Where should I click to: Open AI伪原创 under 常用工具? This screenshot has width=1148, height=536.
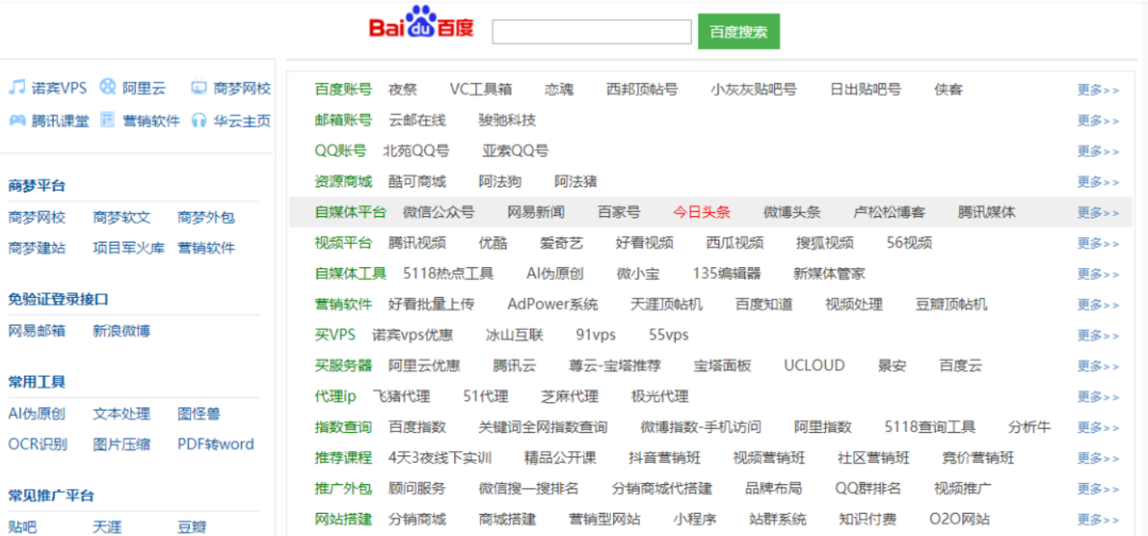point(37,413)
